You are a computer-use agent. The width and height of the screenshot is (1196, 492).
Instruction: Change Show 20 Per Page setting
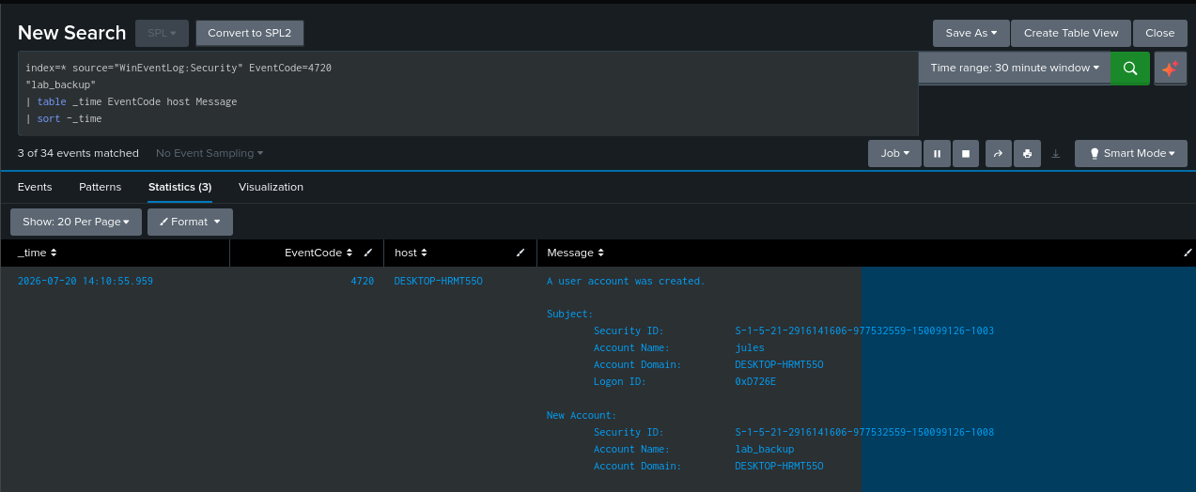76,222
